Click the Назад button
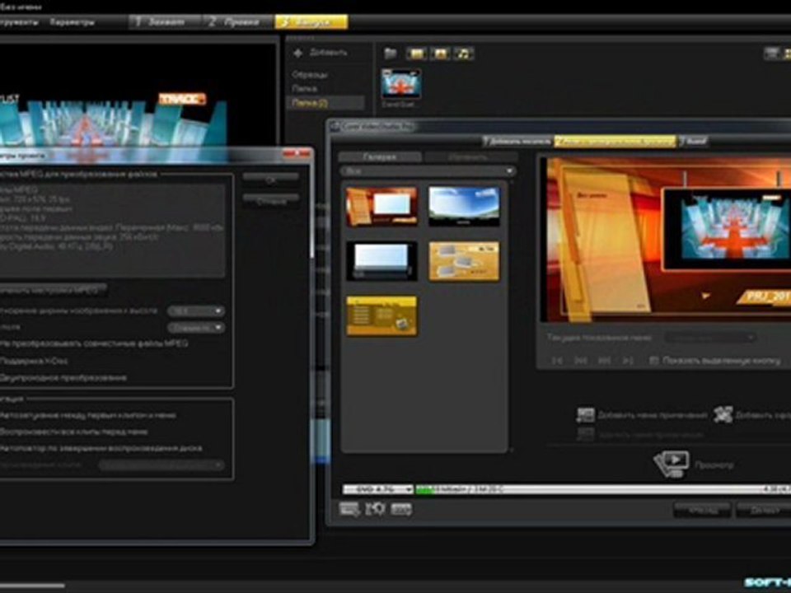The image size is (791, 593). click(x=702, y=511)
